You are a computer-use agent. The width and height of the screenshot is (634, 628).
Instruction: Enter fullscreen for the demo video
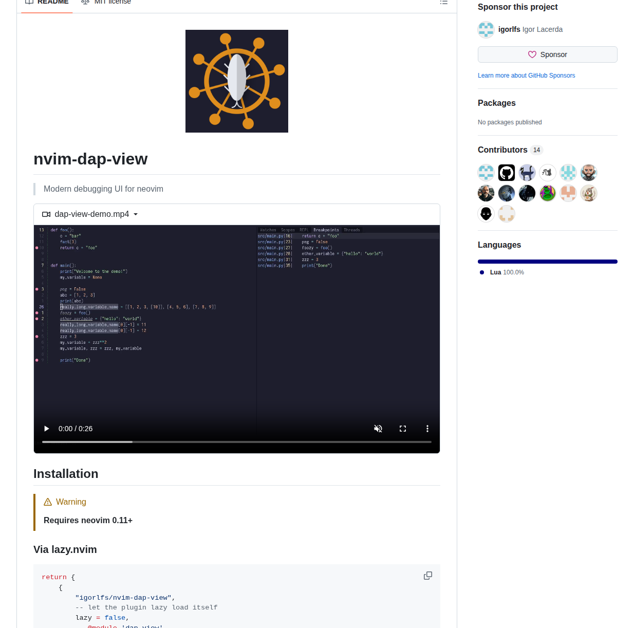pos(403,429)
